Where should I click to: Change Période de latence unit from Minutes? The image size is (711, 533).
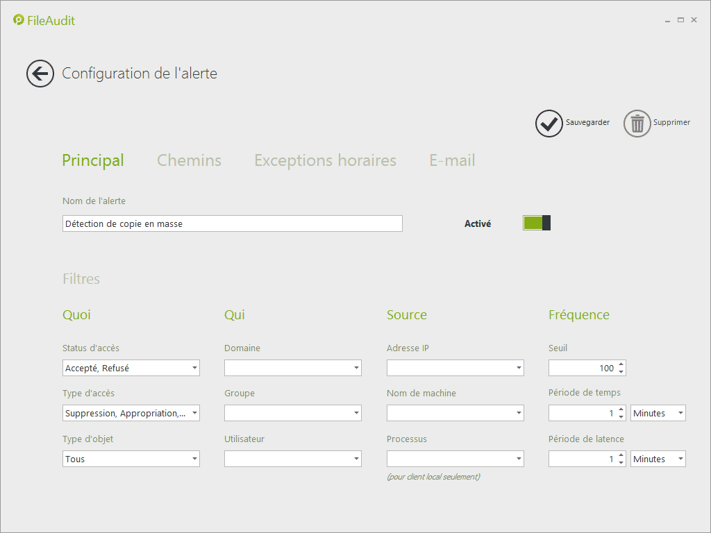pos(658,459)
